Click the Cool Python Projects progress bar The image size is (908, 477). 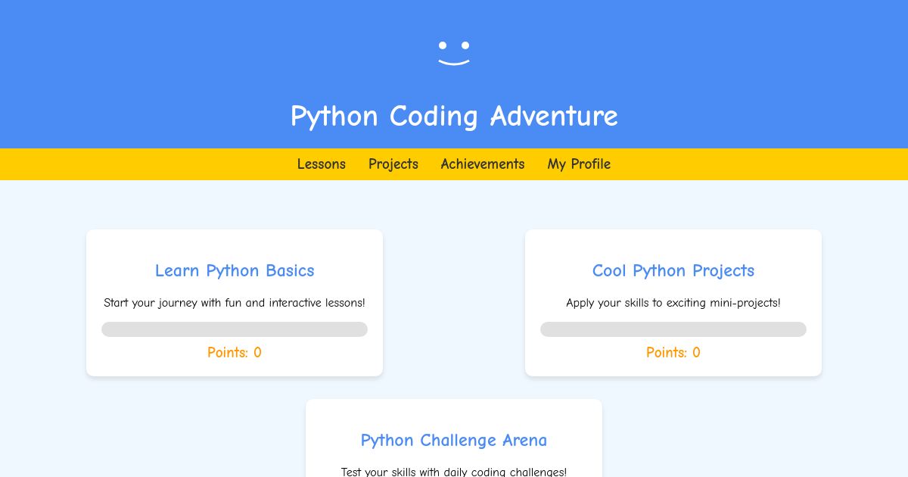[x=673, y=329]
